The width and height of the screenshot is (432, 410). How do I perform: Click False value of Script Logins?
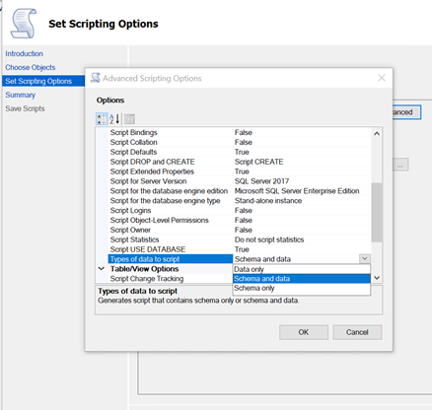pos(244,210)
